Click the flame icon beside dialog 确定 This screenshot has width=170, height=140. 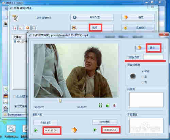139,48
